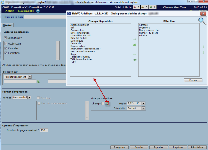Screen dimensions: 208x150
Task: Toggle the Accès-Logis checkbox
Action: click(x=6, y=44)
